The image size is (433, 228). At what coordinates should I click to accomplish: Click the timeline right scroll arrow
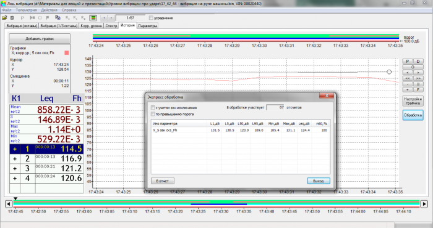click(x=424, y=204)
